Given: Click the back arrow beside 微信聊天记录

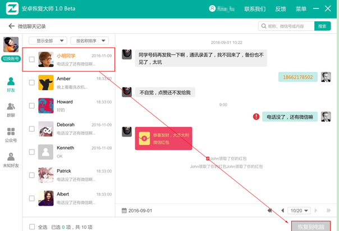Looking at the screenshot, I should pyautogui.click(x=11, y=26).
